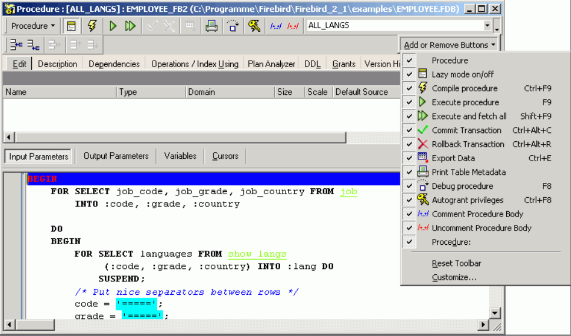Click the green Execute procedure toolbar icon
Image resolution: width=571 pixels, height=336 pixels.
(x=113, y=26)
